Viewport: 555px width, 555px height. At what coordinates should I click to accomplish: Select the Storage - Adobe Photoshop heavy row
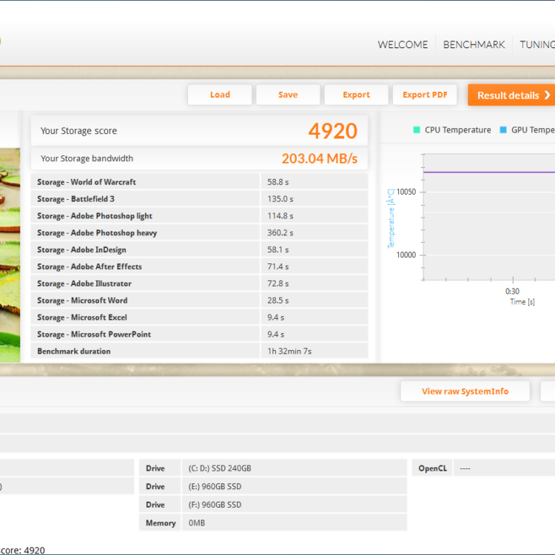click(199, 233)
